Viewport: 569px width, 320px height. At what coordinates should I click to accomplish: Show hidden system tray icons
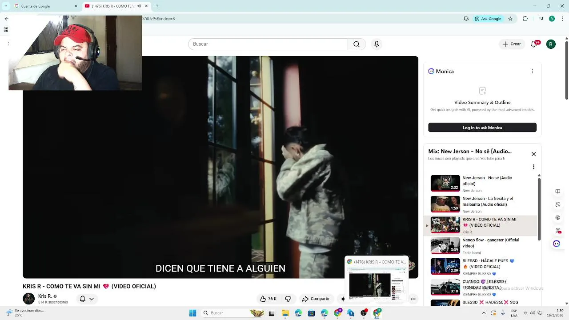484,313
